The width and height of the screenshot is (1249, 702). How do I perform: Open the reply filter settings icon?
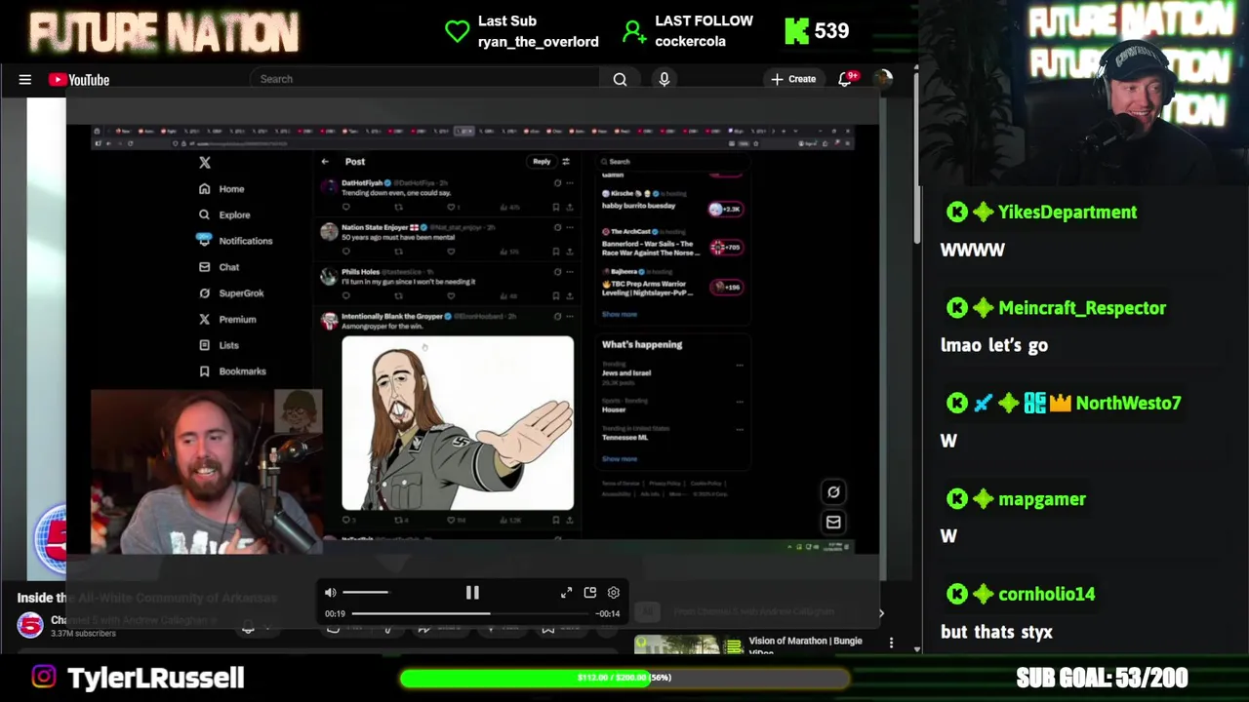click(566, 162)
